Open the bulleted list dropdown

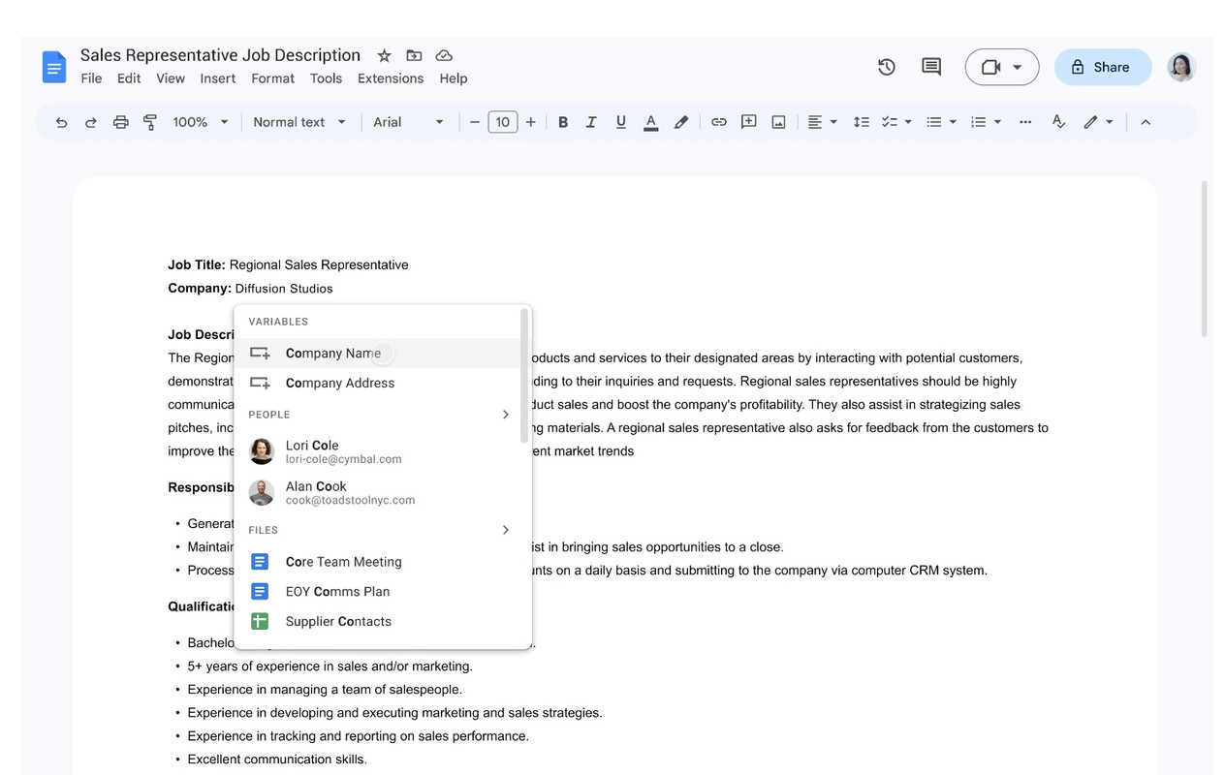click(941, 122)
